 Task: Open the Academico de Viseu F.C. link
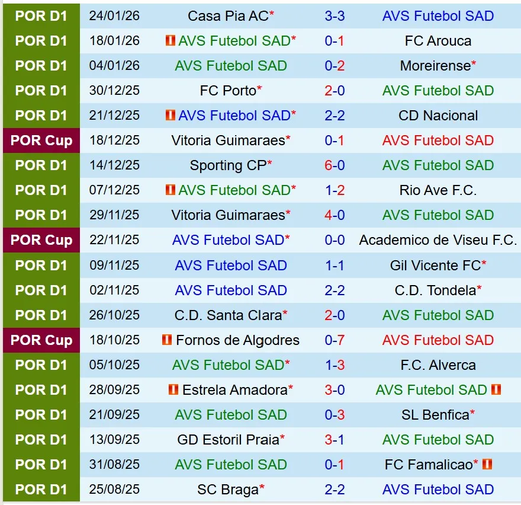[438, 240]
